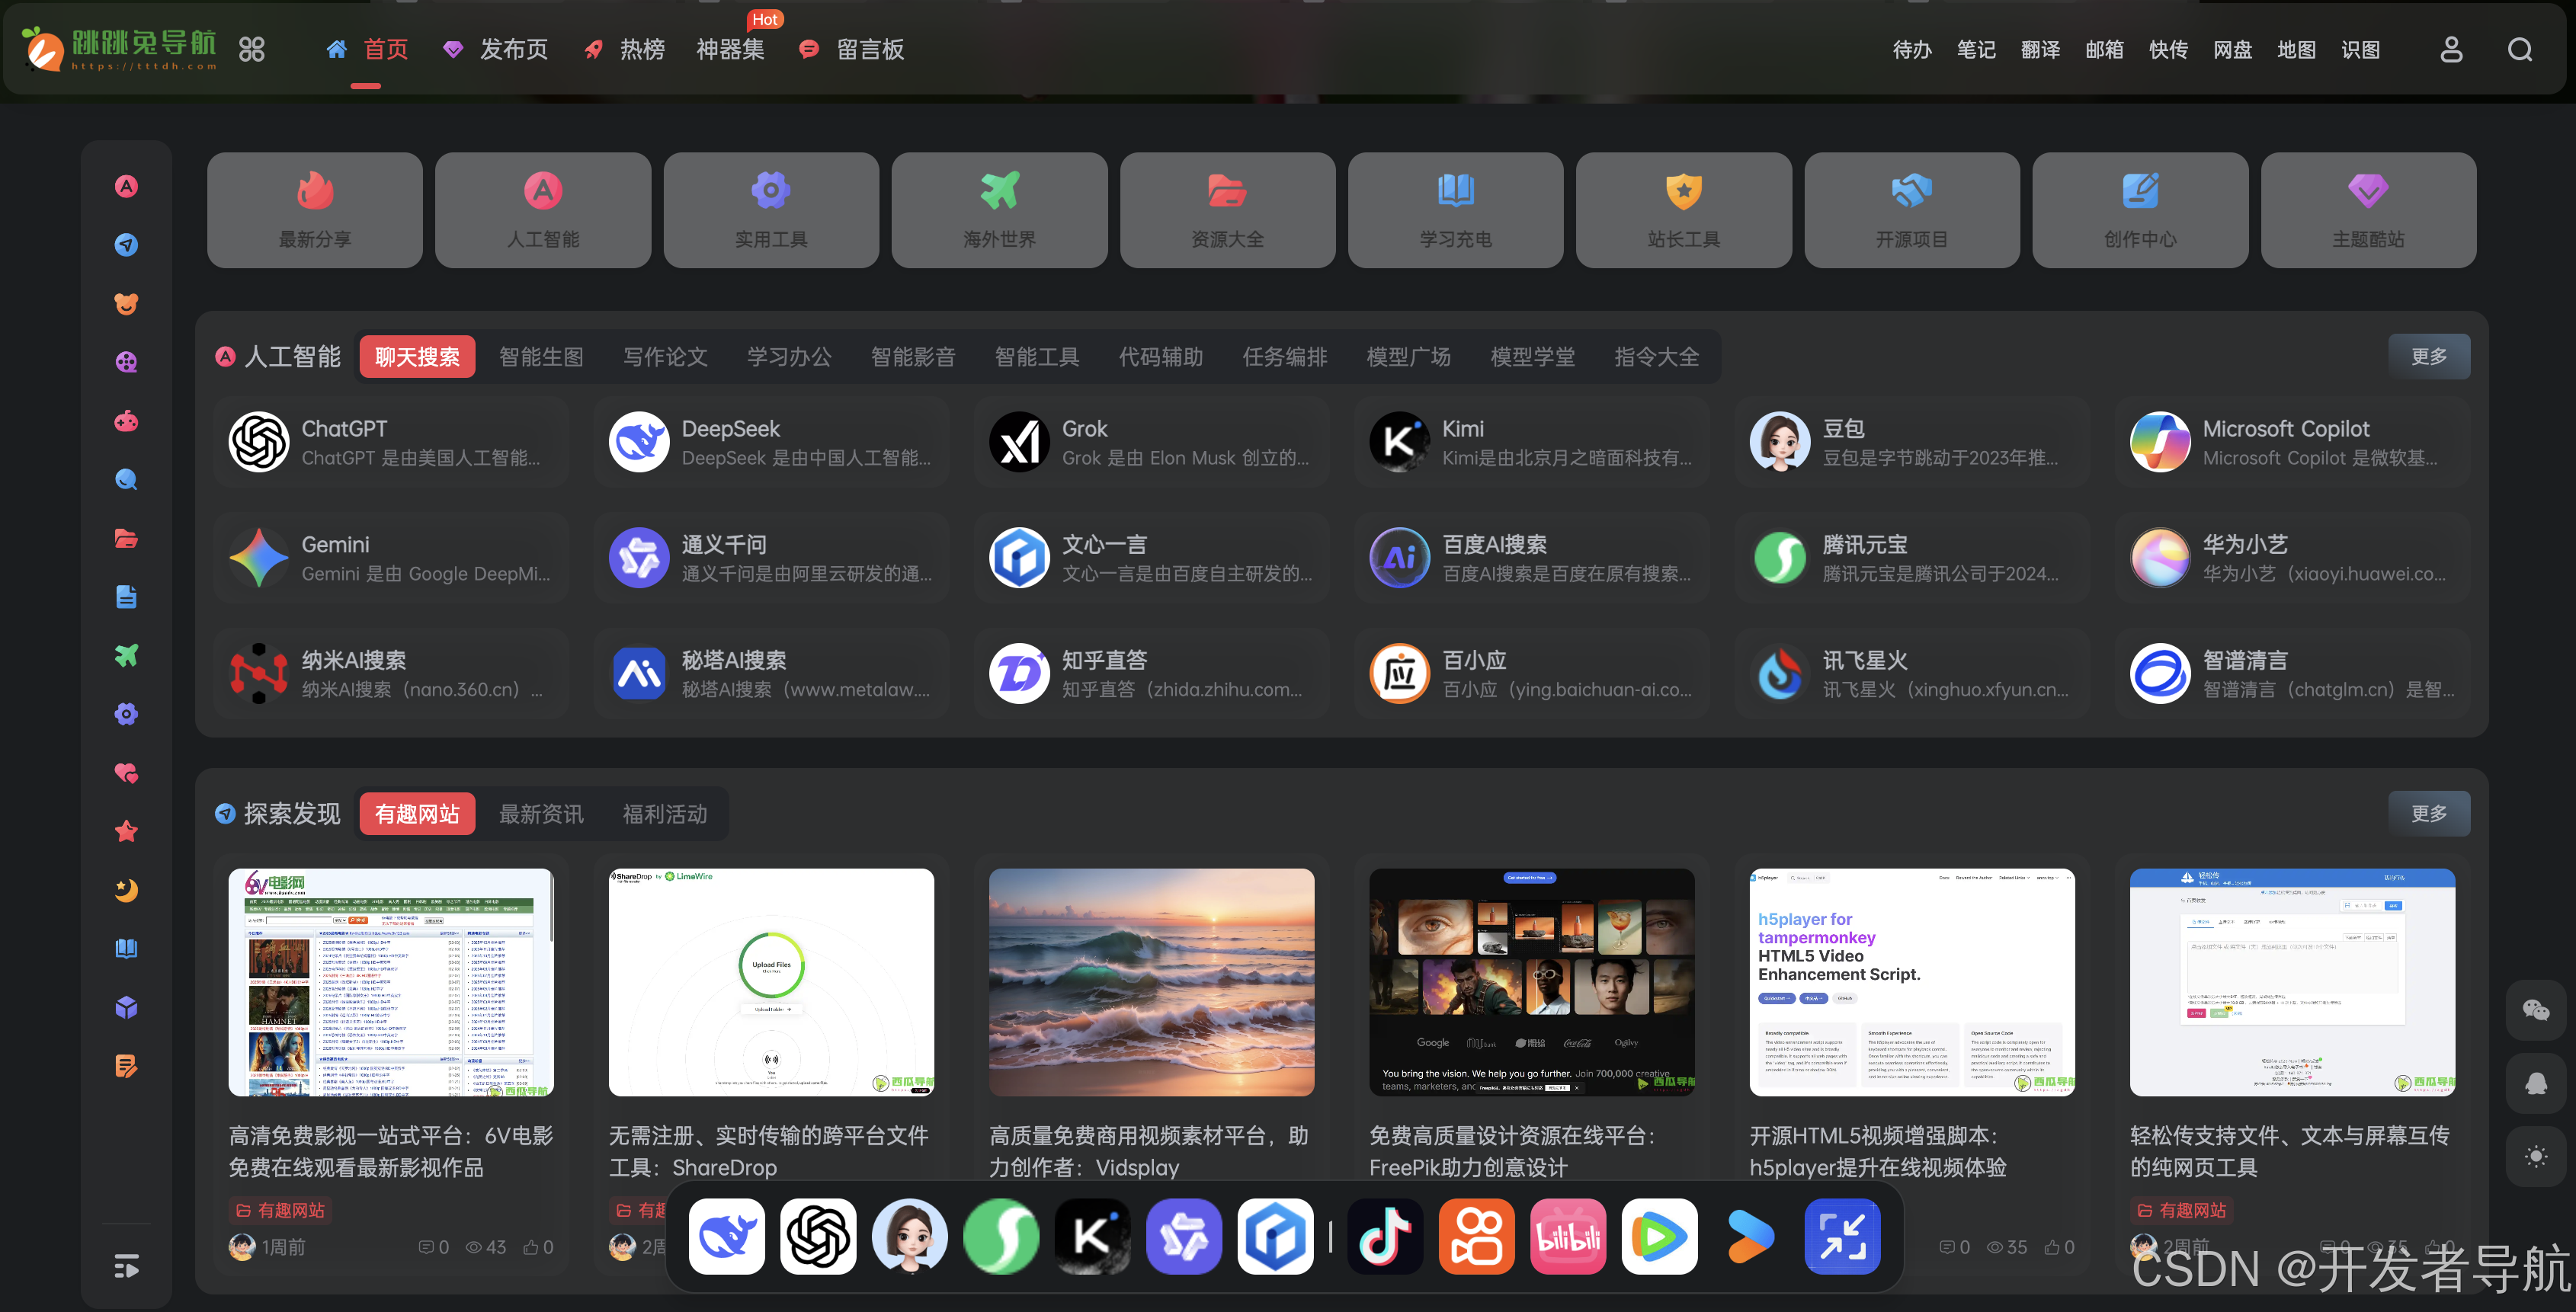
Task: Open the orange Kuaishou icon in the bottom dock
Action: pyautogui.click(x=1477, y=1237)
